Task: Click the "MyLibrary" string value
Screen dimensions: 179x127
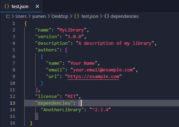Action: (72, 30)
